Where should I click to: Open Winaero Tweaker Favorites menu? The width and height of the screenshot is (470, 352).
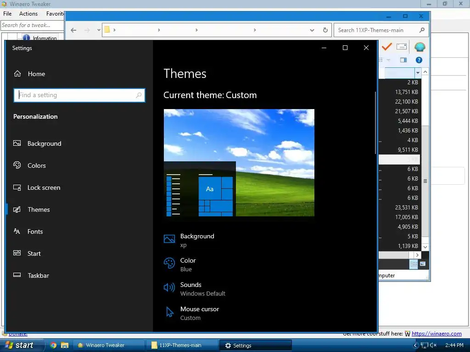click(x=55, y=14)
